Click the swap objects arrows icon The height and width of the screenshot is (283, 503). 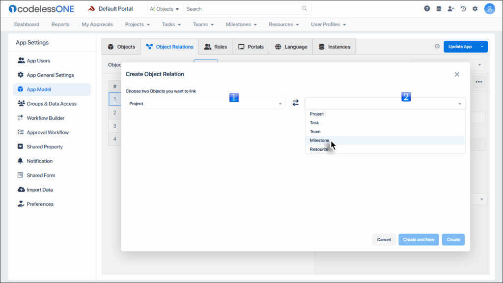point(295,103)
